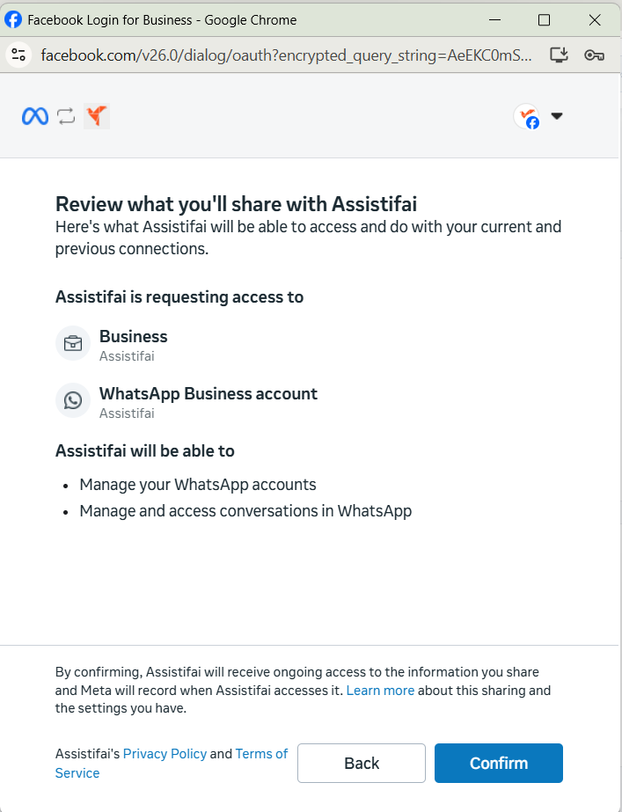This screenshot has height=812, width=622.
Task: Click the connection arrows icon beside Meta logo
Action: [x=66, y=116]
